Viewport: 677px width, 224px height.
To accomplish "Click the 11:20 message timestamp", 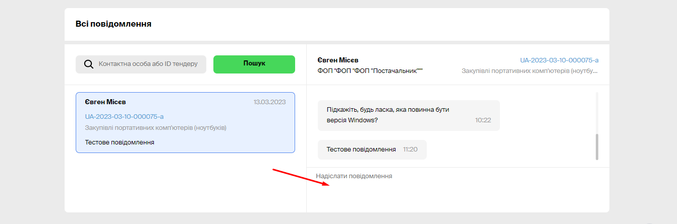I will point(410,150).
